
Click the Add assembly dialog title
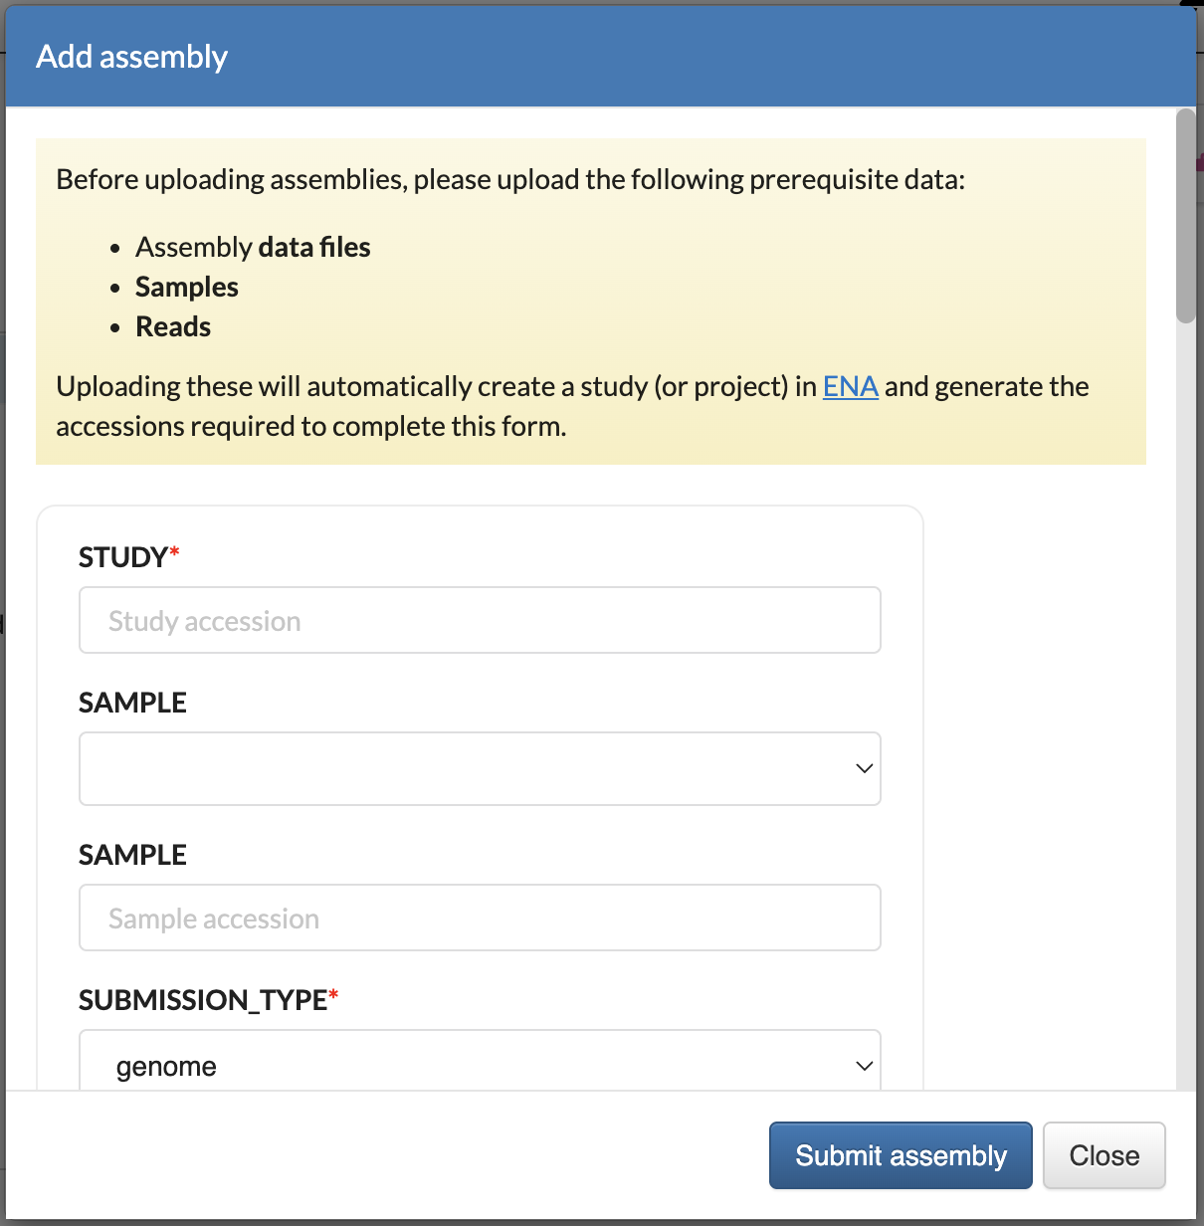(x=132, y=57)
